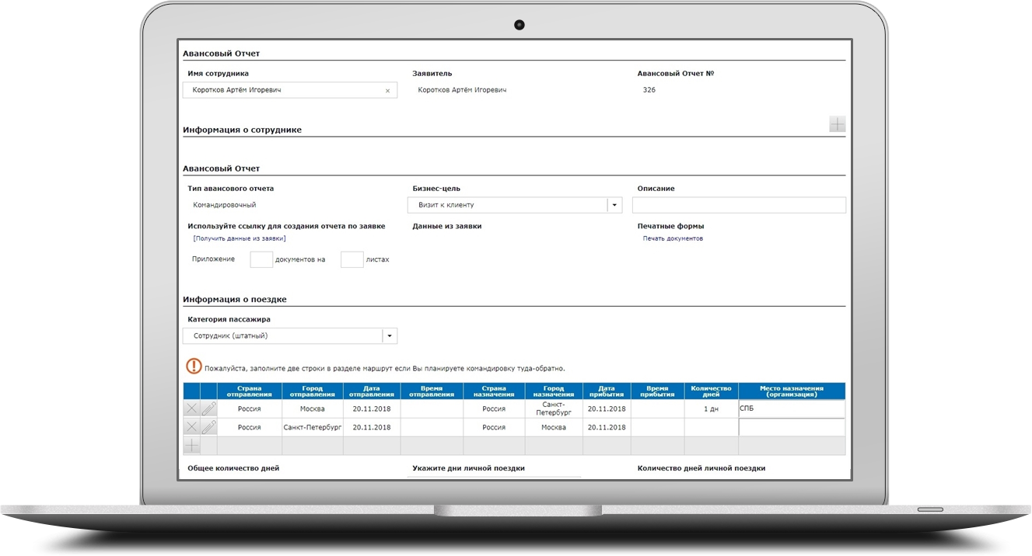Expand the Информация о сотруднике section
This screenshot has width=1032, height=556.
(837, 124)
